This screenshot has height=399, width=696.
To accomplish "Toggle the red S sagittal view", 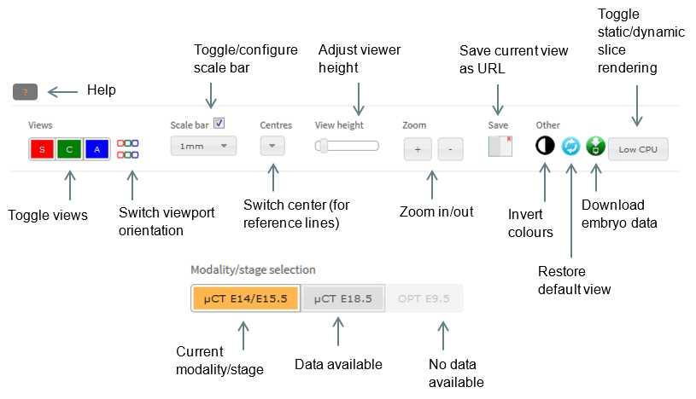I will coord(42,149).
